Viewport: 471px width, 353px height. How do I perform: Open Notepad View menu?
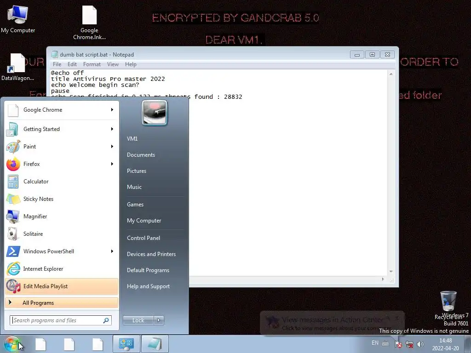113,64
